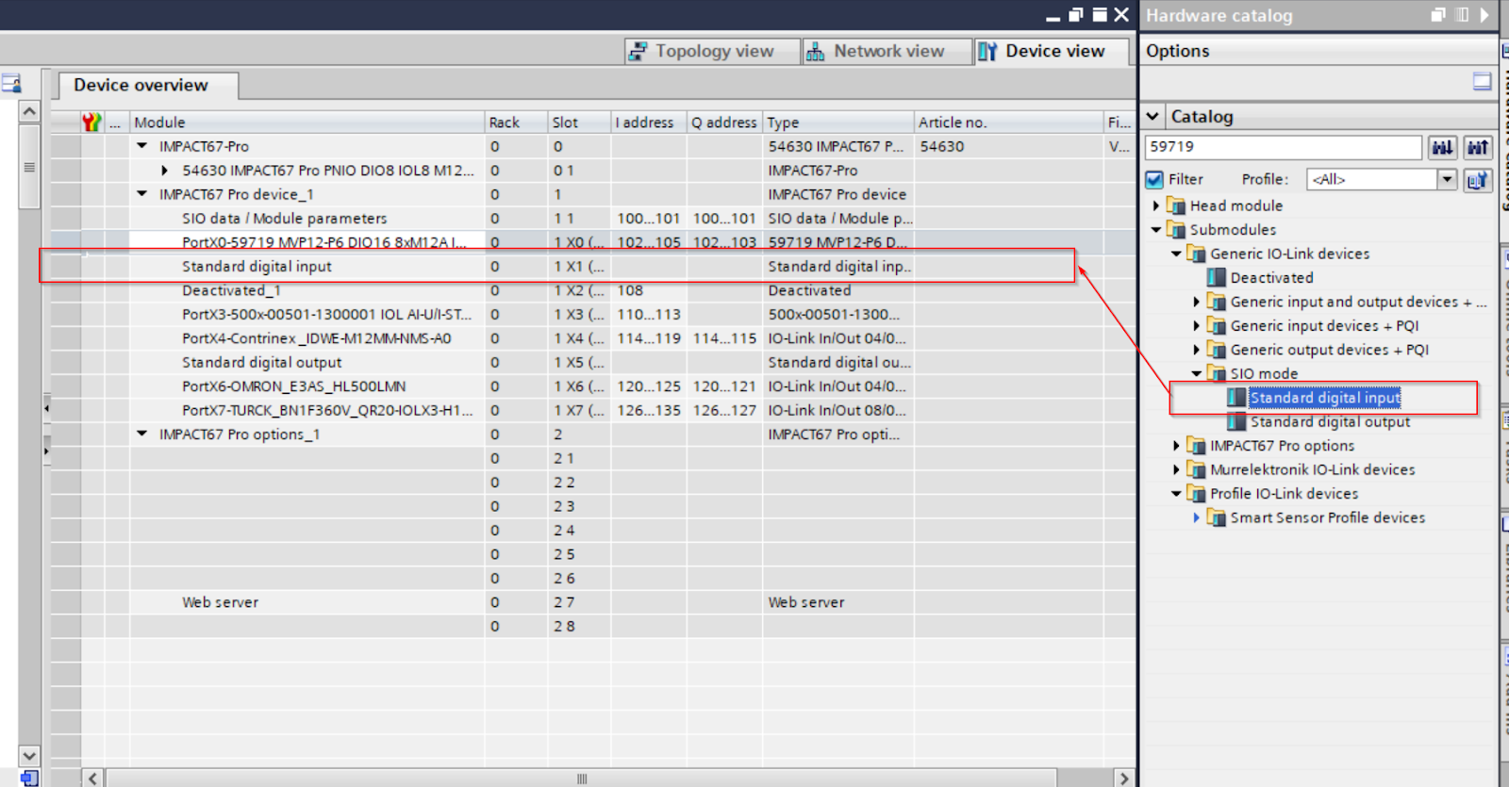Click search-down icon beside catalog search field
Viewport: 1509px width, 787px height.
pos(1442,147)
